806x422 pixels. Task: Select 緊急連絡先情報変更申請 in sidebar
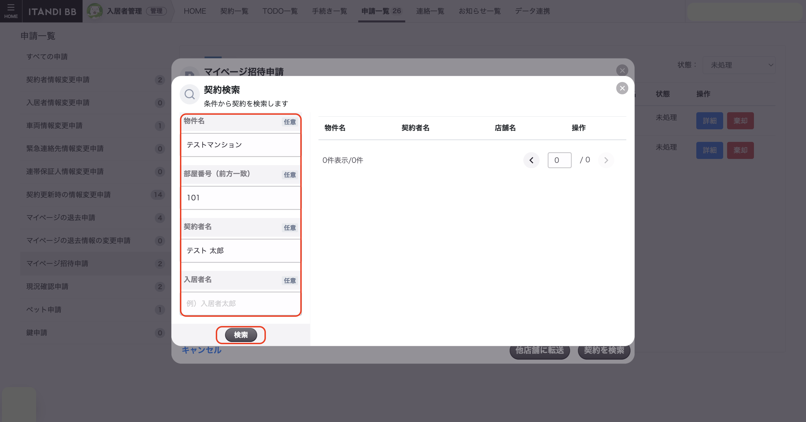pyautogui.click(x=95, y=149)
